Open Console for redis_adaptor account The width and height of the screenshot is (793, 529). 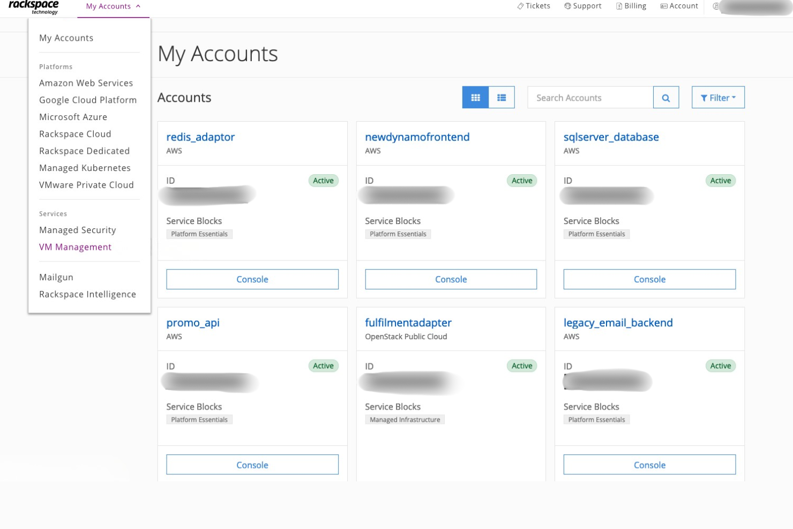click(252, 279)
